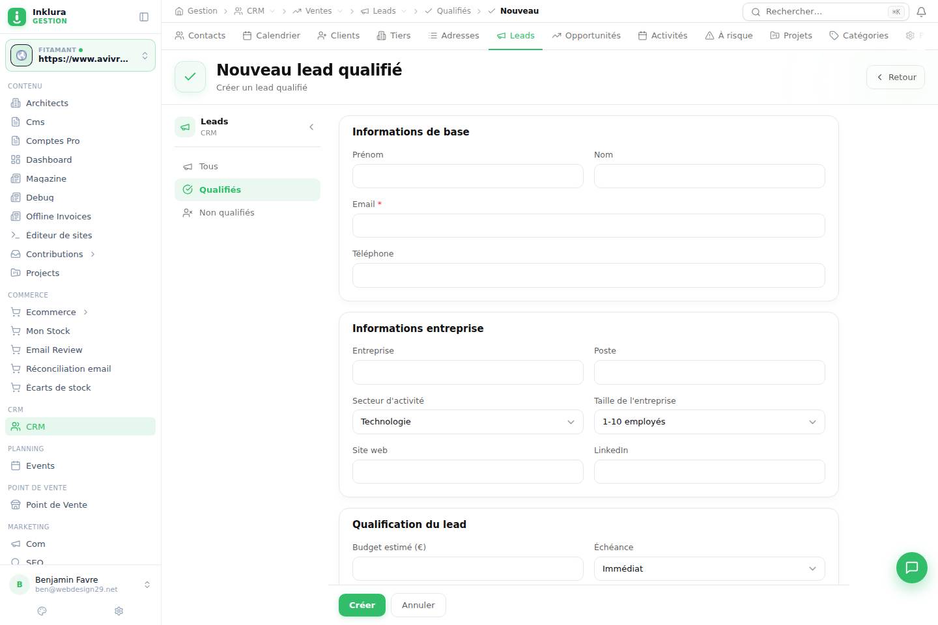Switch to the Clients tab

point(338,35)
